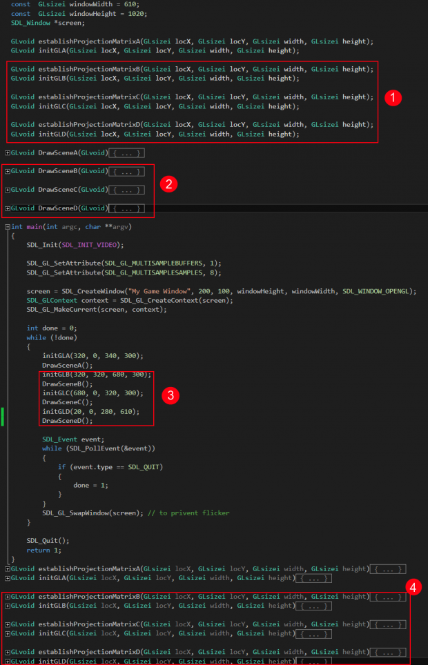Viewport: 428px width, 665px height.
Task: Click the ellipsis box after the initGLB definition
Action: pos(314,606)
